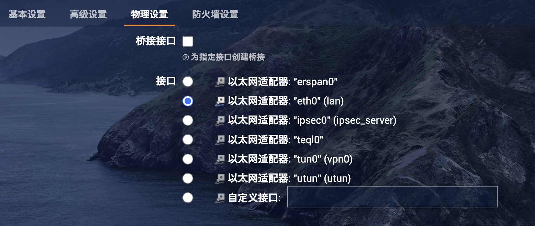
Task: Choose the ipsec0 (ipsec_server) radio option
Action: [x=188, y=120]
